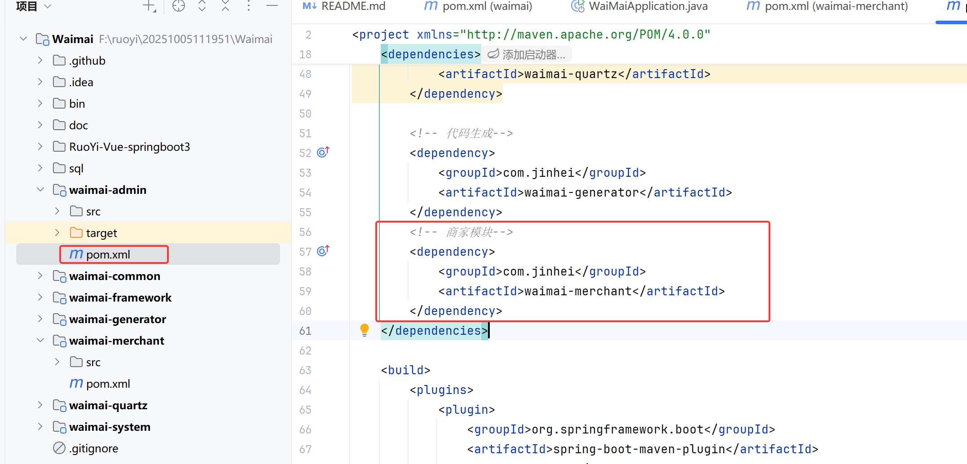Screen dimensions: 967x464
Task: Hide the project tool window
Action: pos(272,6)
